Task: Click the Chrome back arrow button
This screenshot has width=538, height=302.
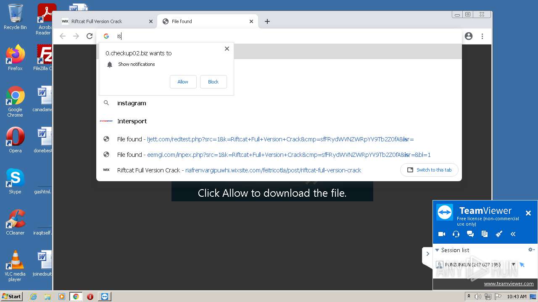Action: click(x=63, y=36)
